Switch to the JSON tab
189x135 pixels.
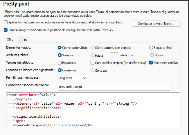click(23, 40)
